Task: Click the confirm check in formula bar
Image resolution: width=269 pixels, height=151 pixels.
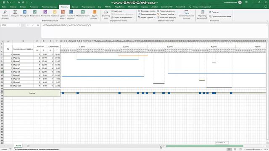Action: [33, 25]
